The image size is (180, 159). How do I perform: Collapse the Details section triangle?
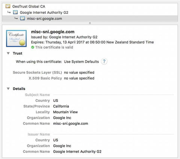pyautogui.click(x=8, y=89)
